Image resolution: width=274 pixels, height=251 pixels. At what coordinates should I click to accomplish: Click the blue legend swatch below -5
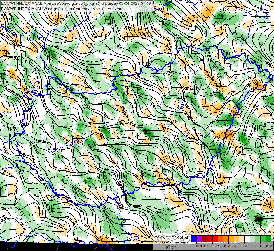(x=194, y=238)
